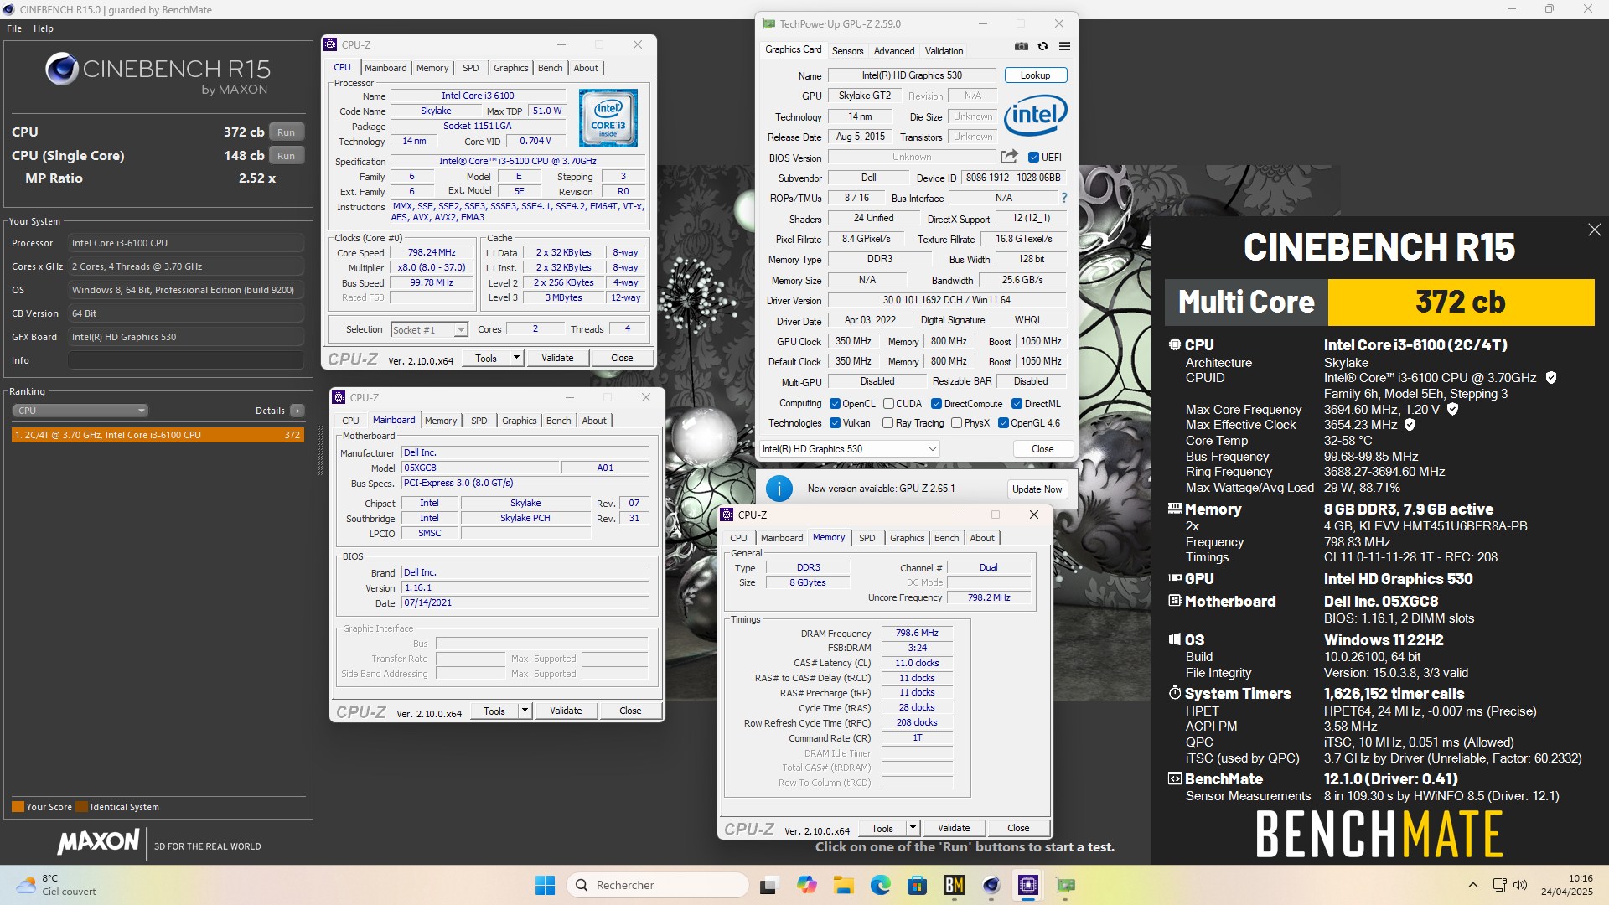This screenshot has height=905, width=1609.
Task: Toggle the OpenCL checkbox
Action: click(835, 404)
